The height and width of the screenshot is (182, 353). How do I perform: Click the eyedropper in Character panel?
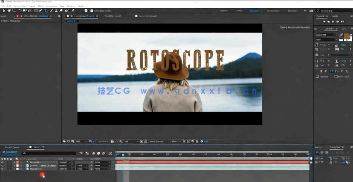(x=341, y=35)
